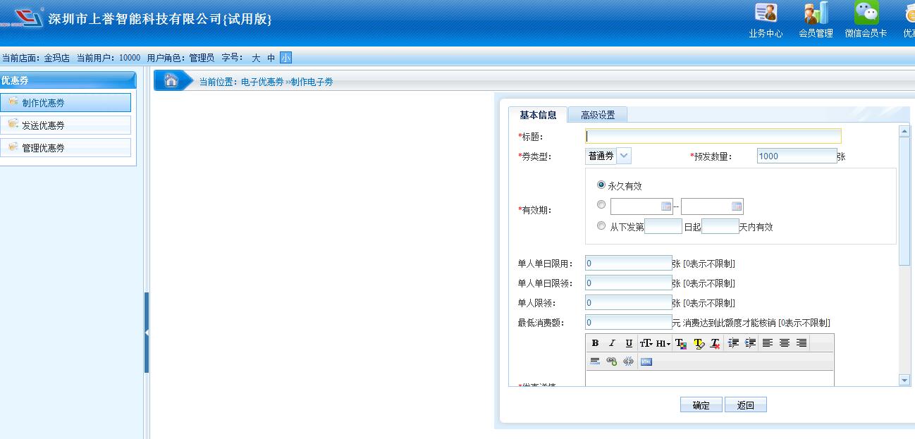Viewport: 915px width, 439px height.
Task: Select the 从下发第 days validity option
Action: click(x=601, y=226)
